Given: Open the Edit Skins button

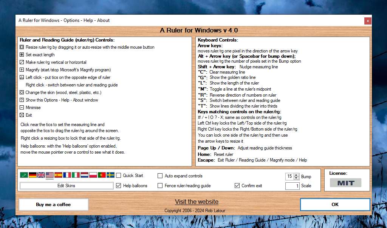Looking at the screenshot, I should point(67,186).
